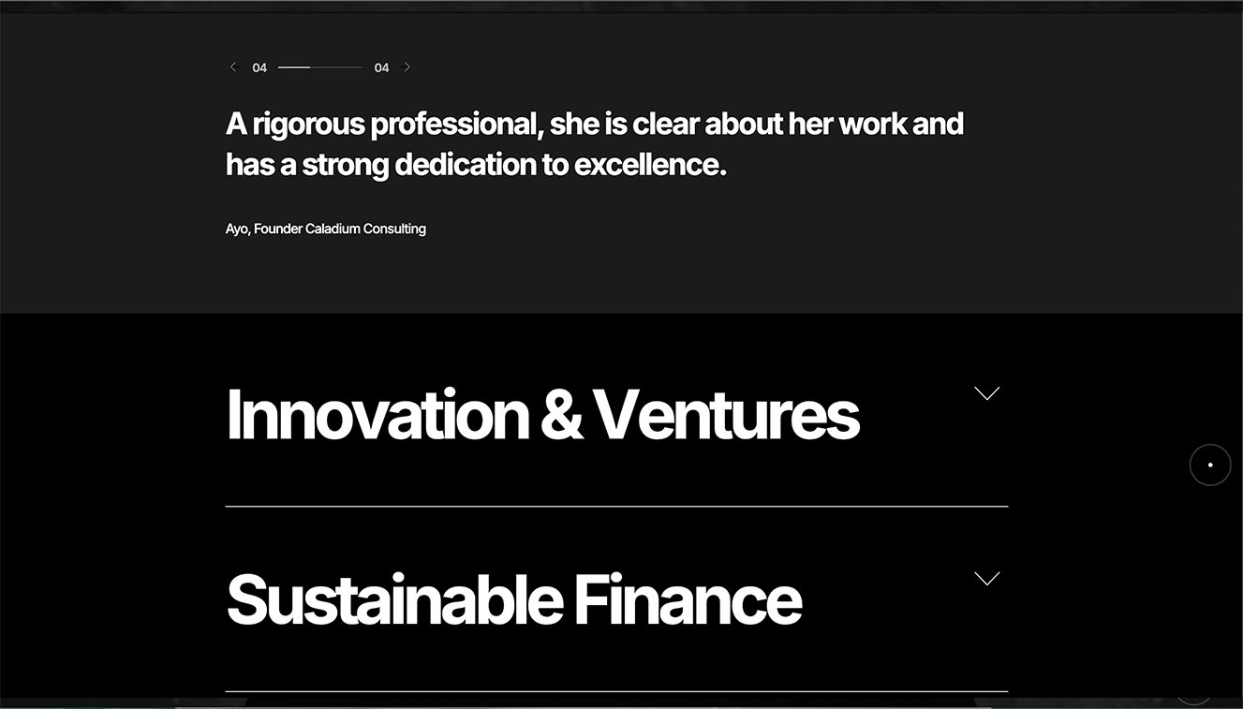Expand the Sustainable Finance chevron

986,579
